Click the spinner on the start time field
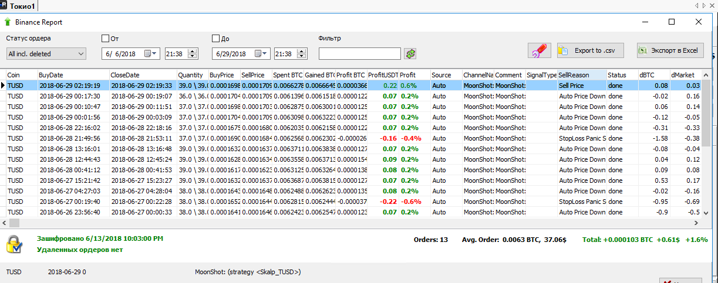The image size is (718, 283). click(193, 54)
